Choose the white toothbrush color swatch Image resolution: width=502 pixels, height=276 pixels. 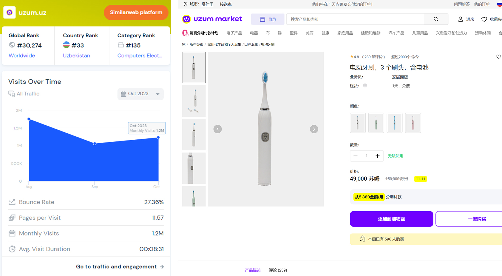(358, 123)
